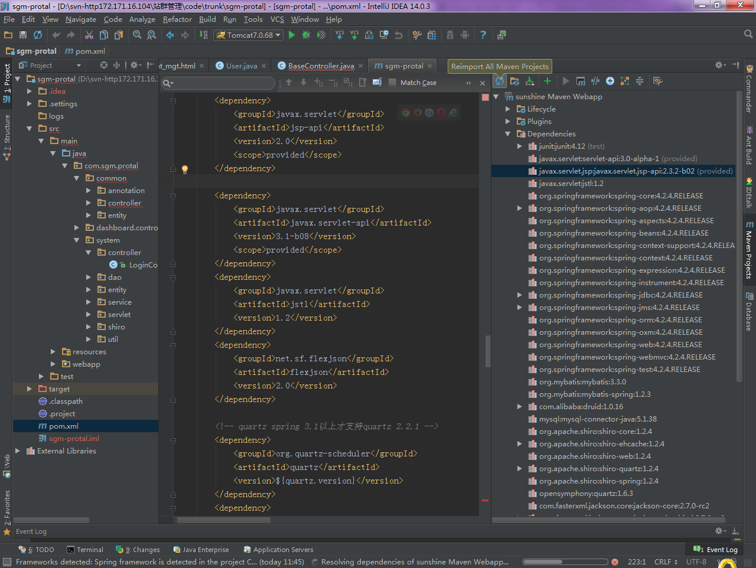
Task: Click the editor vertical scrollbar thumb
Action: [488, 351]
